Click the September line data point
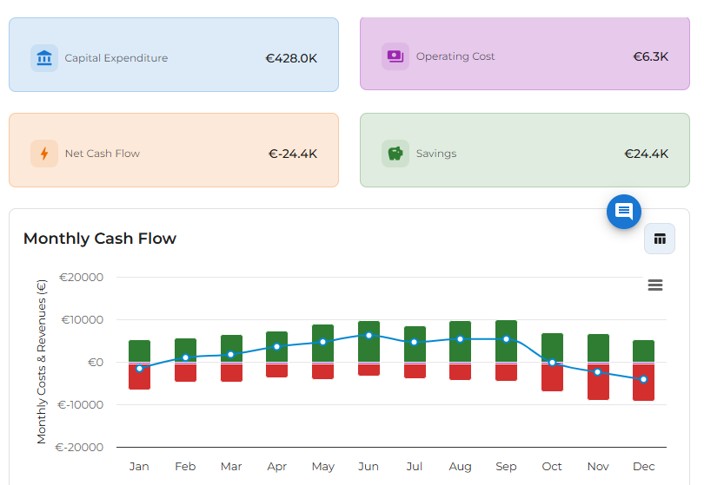 click(506, 339)
